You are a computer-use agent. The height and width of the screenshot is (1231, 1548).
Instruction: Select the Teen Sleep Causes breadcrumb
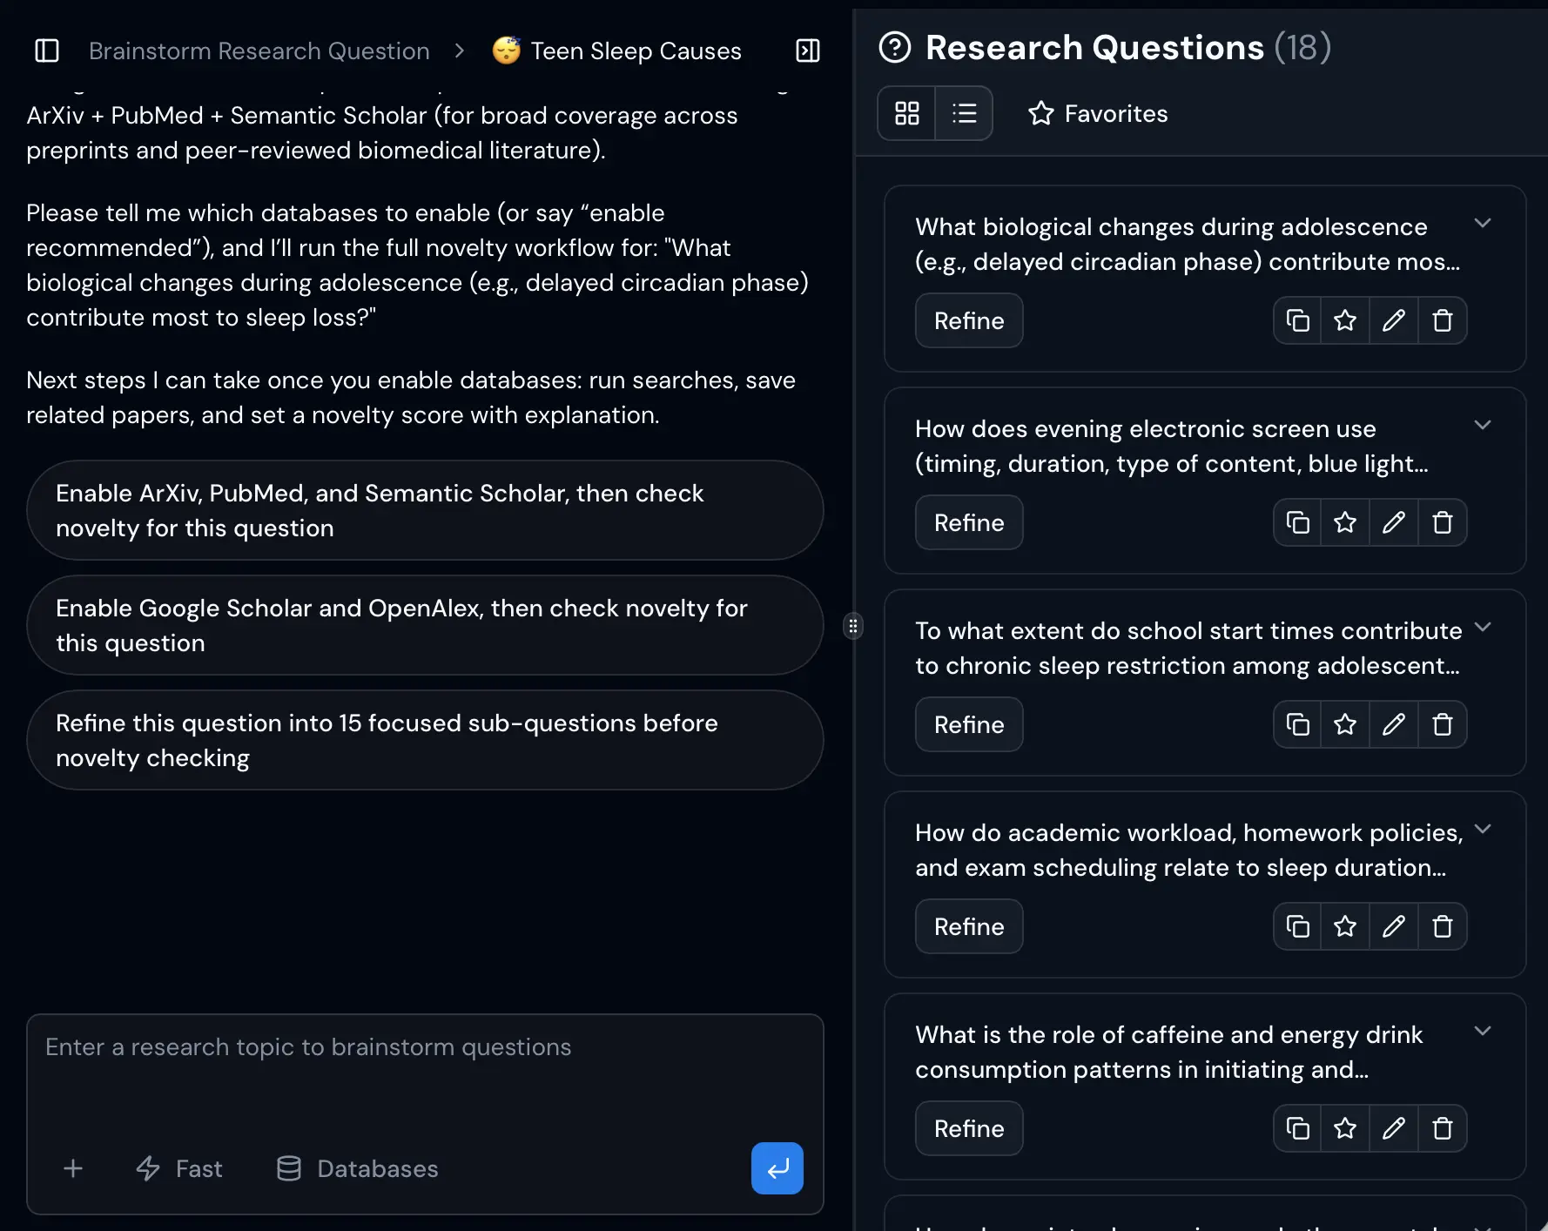[636, 50]
